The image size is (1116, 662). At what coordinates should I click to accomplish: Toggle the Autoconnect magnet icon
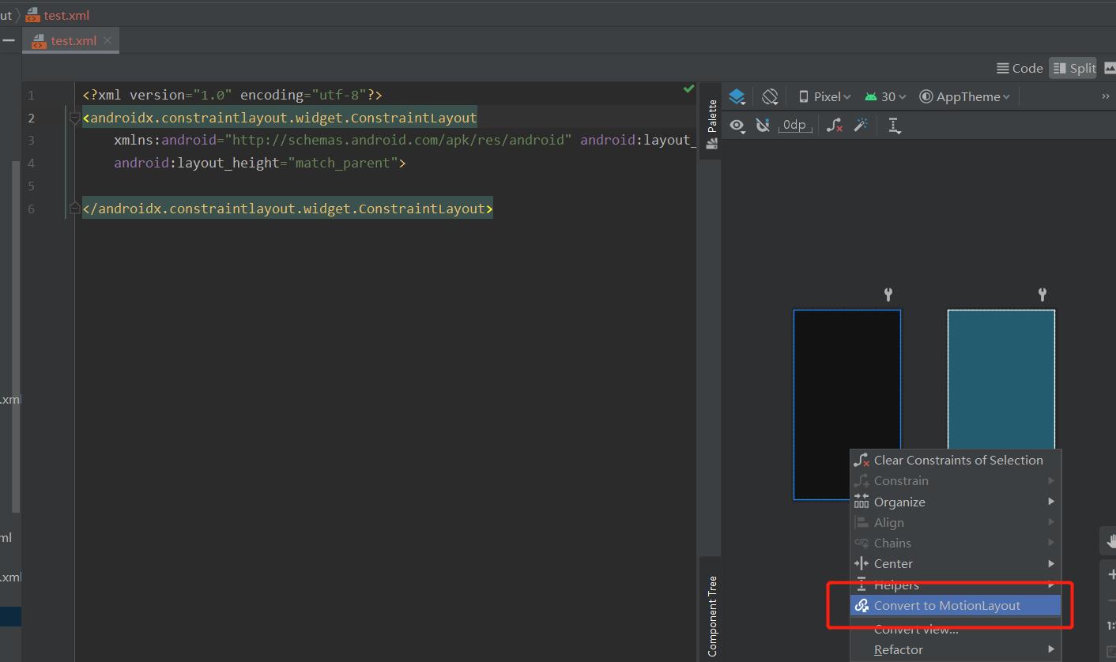[763, 126]
